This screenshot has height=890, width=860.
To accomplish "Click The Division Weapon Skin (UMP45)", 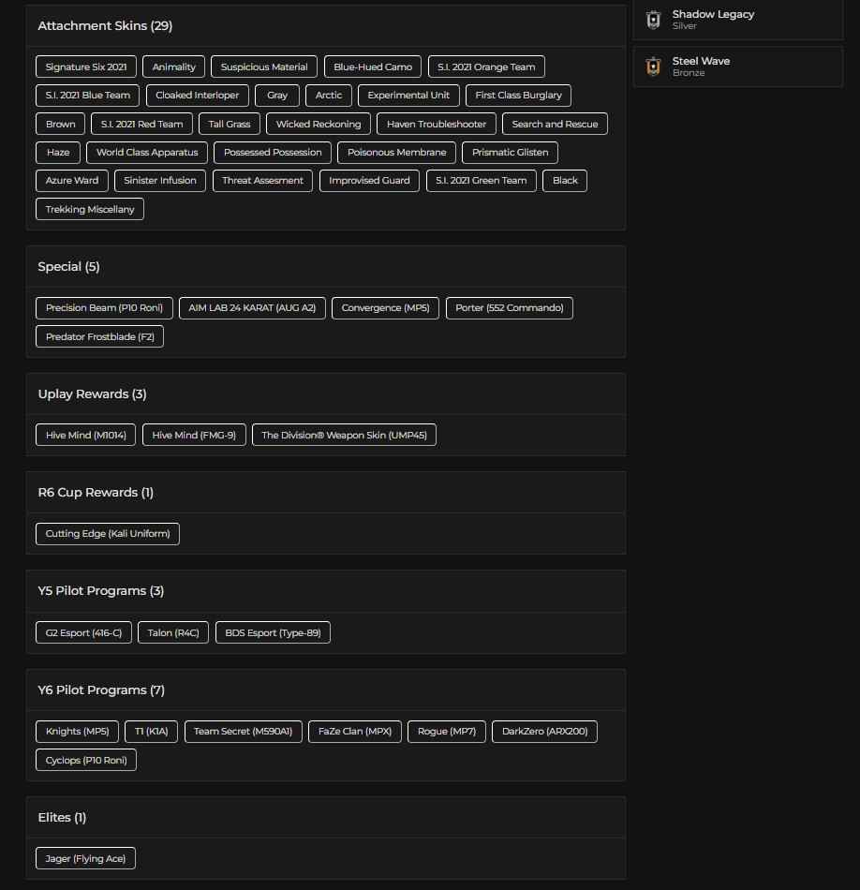I will 344,436.
